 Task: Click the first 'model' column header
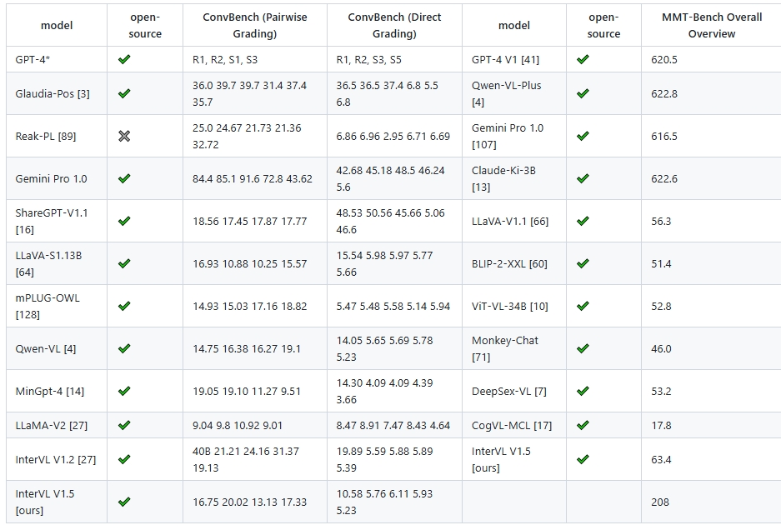(x=57, y=25)
